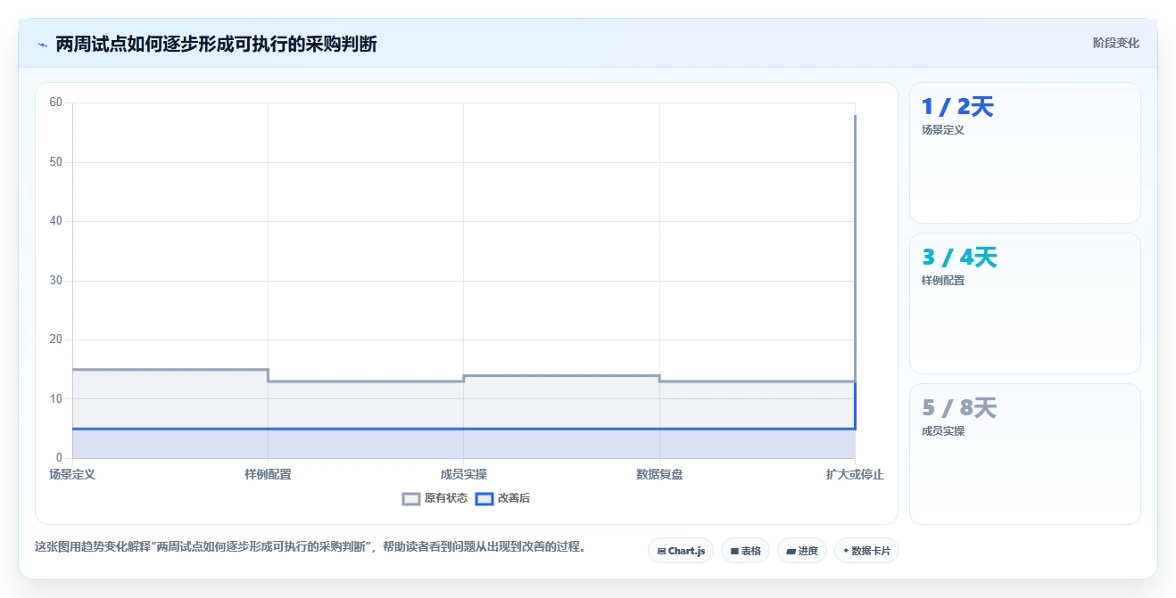The height and width of the screenshot is (598, 1176).
Task: Click the 扩大或停止 x-axis label
Action: 855,474
